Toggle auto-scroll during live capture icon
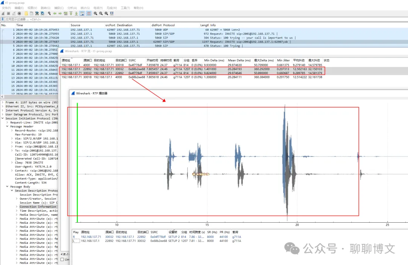Screen dimensions: 408x265 (x=82, y=14)
